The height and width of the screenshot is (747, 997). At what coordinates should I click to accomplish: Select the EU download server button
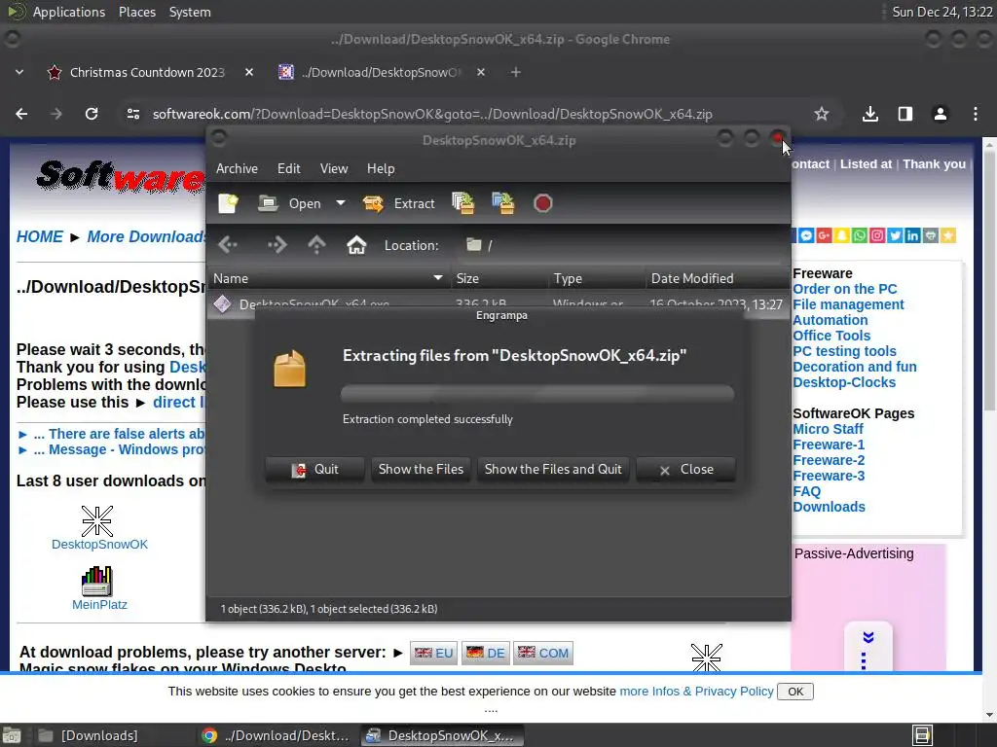coord(433,653)
